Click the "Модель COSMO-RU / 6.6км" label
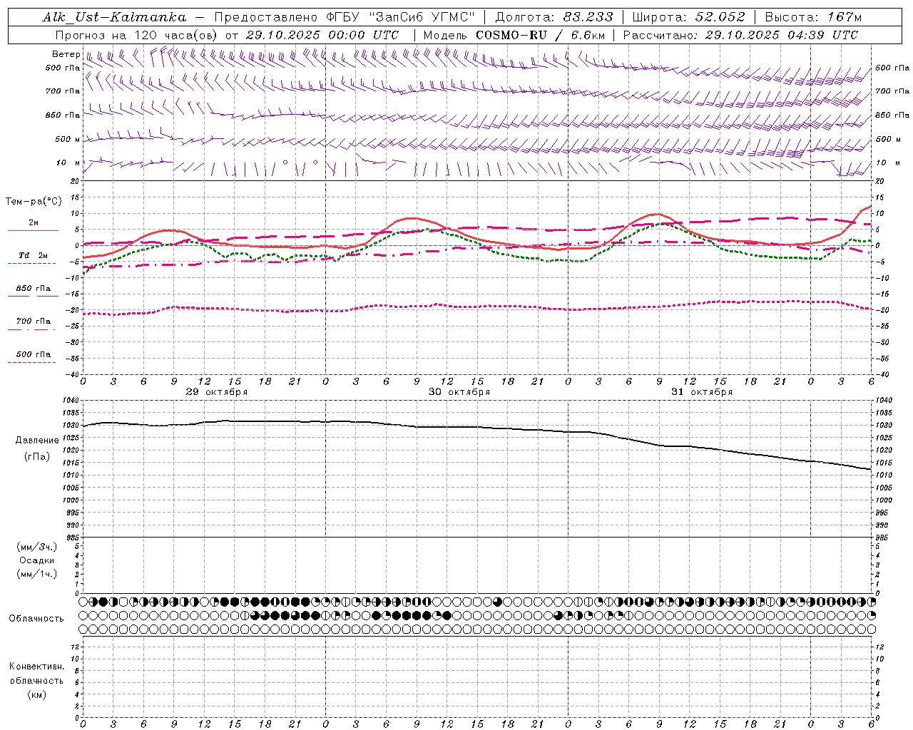This screenshot has width=913, height=730. pos(514,35)
